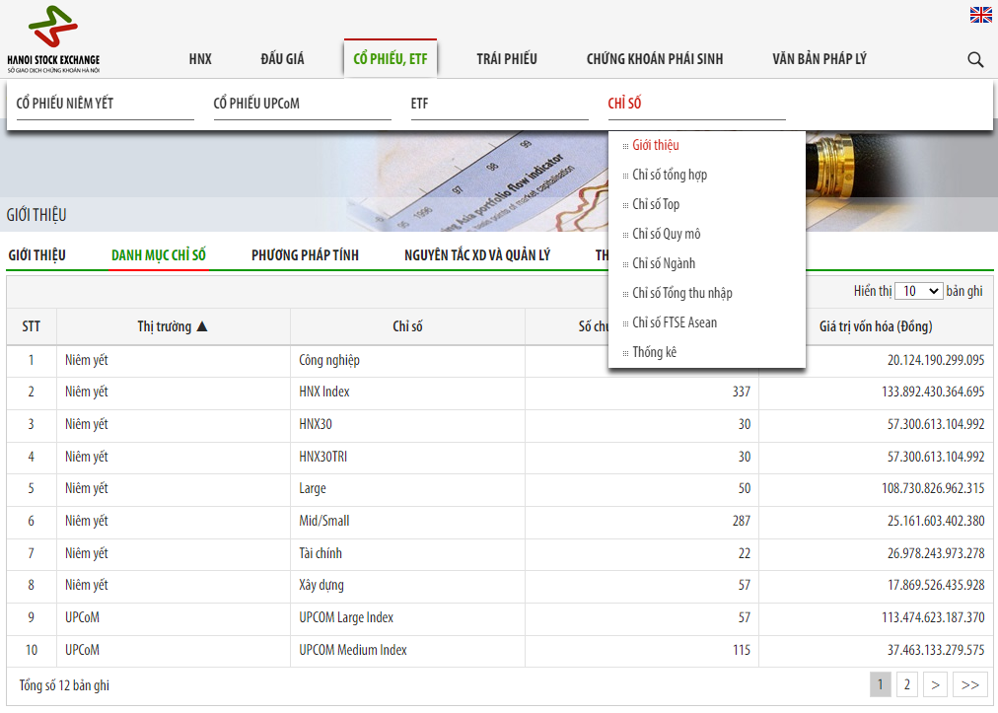Open the ĐẤU GIÁ menu
Viewport: 998px width, 713px height.
point(282,59)
